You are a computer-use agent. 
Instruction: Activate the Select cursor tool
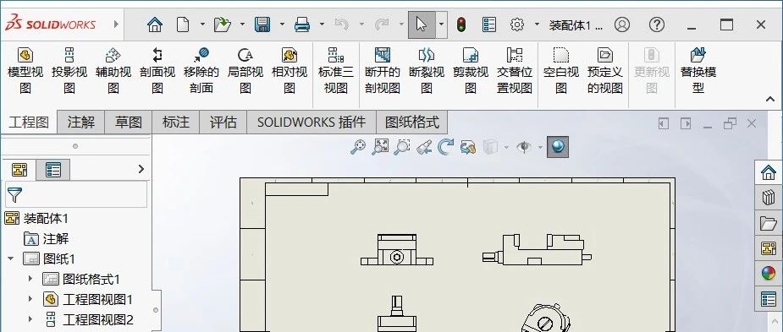(x=422, y=24)
